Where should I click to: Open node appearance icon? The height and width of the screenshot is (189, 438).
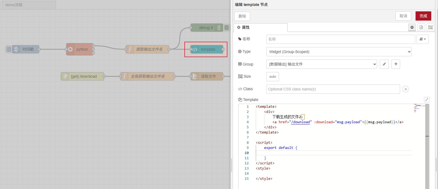click(x=430, y=27)
